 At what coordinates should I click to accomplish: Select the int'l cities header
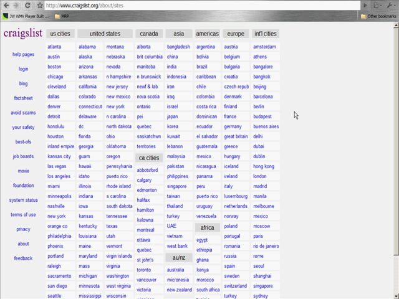click(266, 34)
